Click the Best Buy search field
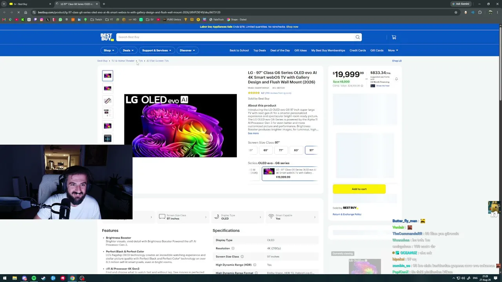Viewport: 502px width, 282px height. click(x=235, y=37)
